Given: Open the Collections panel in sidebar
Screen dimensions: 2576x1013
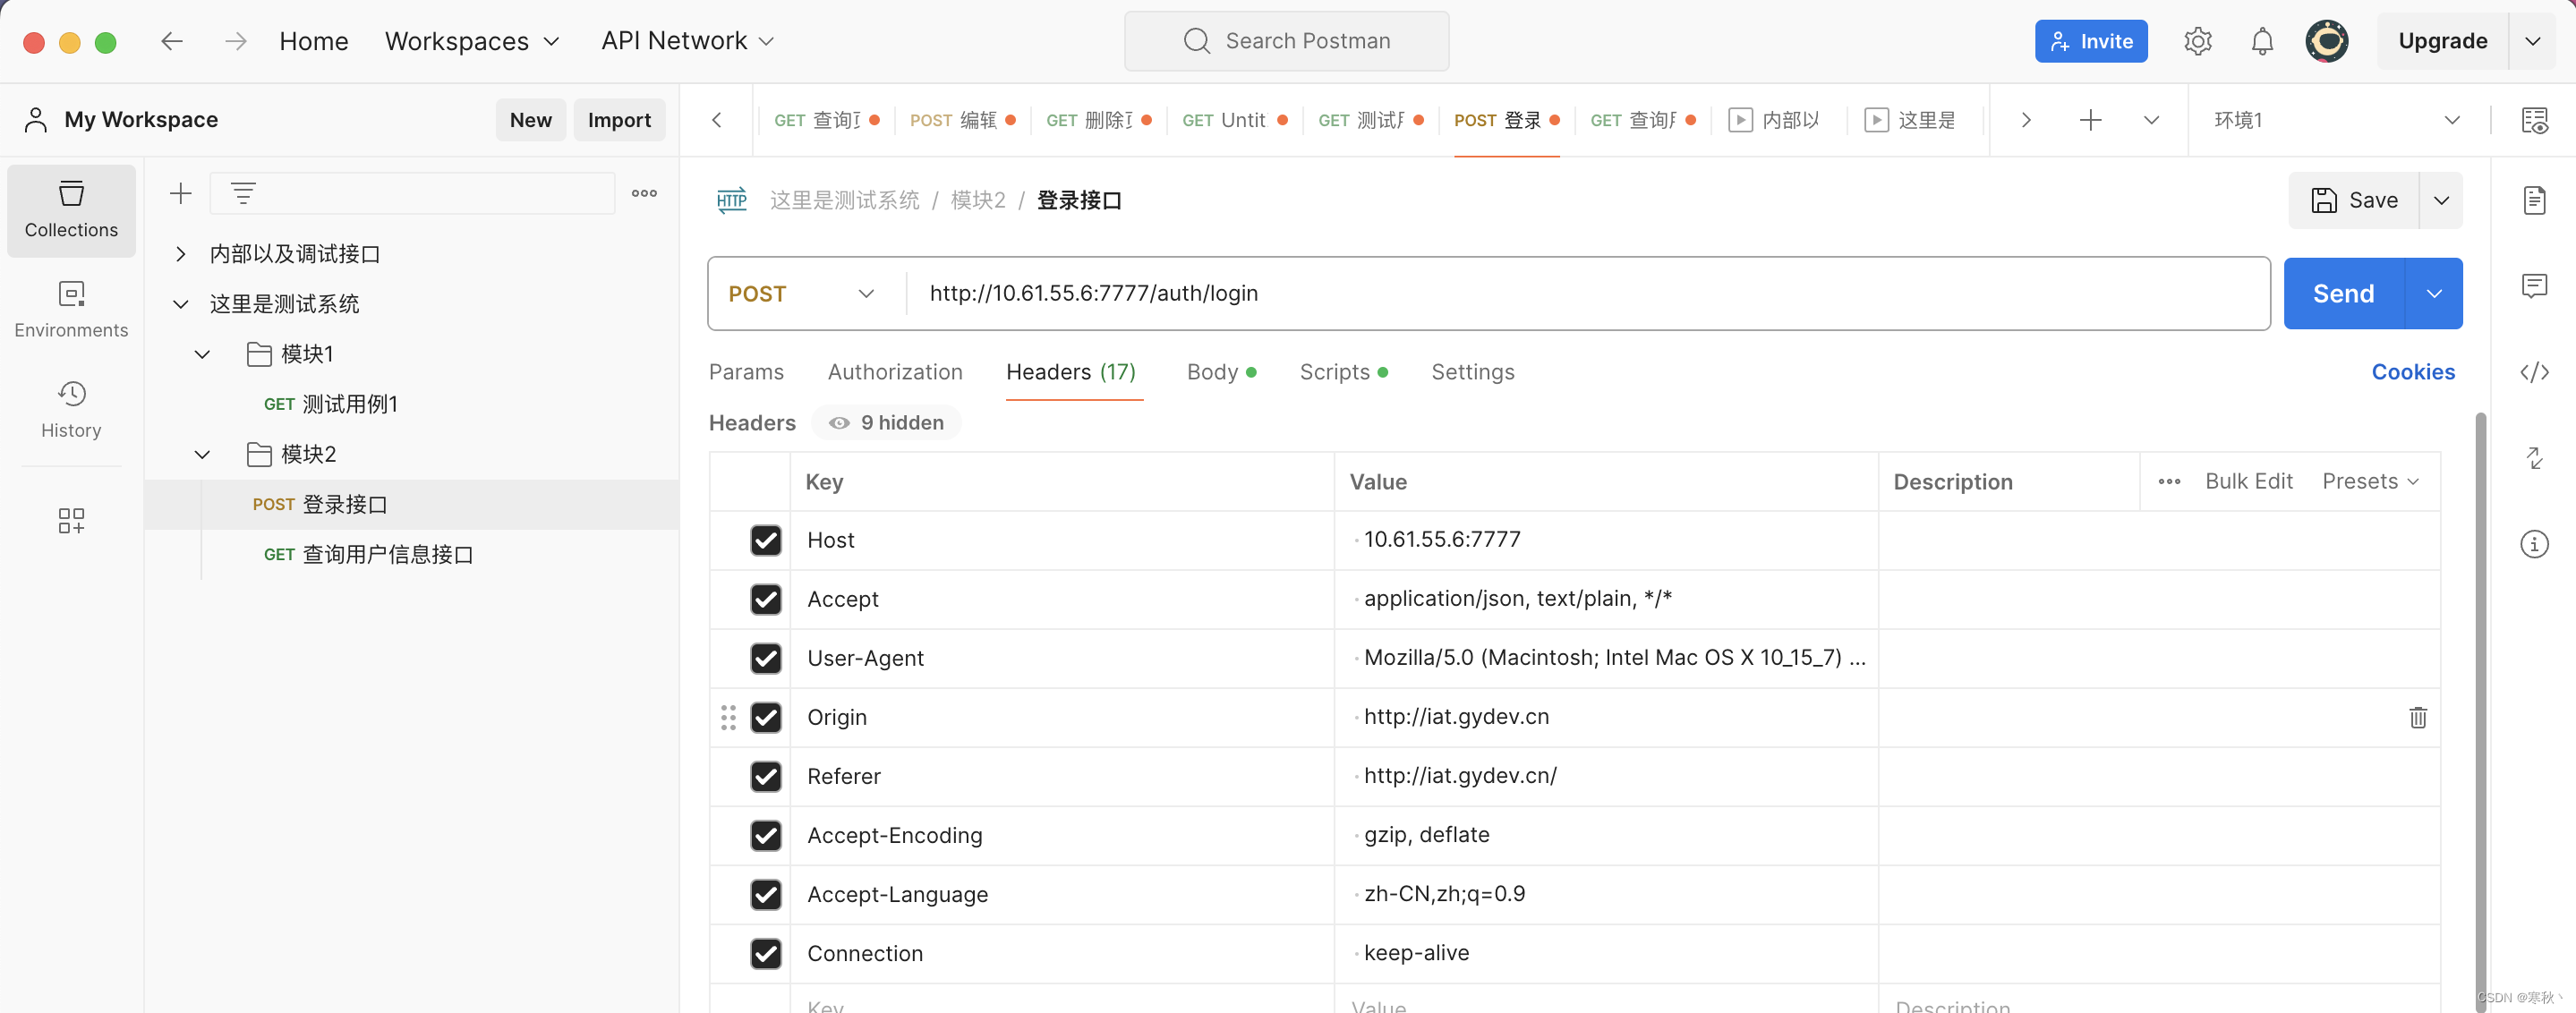Looking at the screenshot, I should pyautogui.click(x=71, y=210).
